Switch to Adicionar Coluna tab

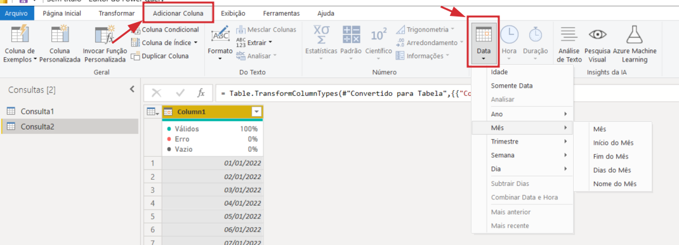tap(178, 13)
